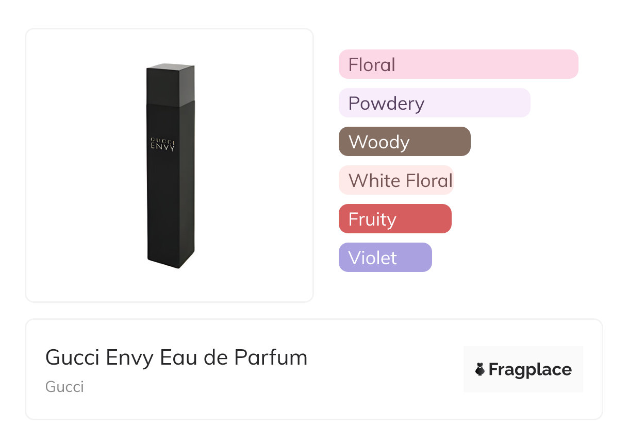This screenshot has height=445, width=628.
Task: Open the Gucci Envy bottle image
Action: [171, 166]
